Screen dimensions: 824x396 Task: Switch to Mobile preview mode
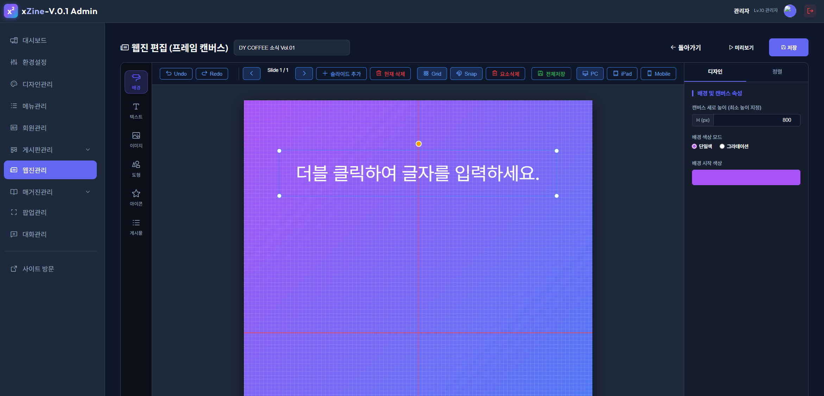(658, 74)
